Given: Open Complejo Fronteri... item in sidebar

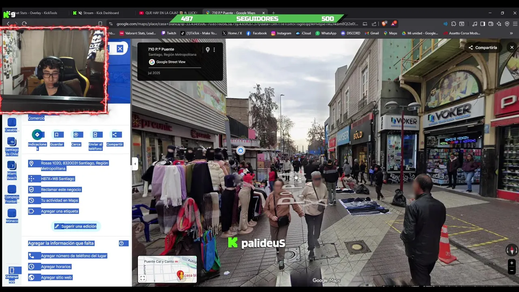Looking at the screenshot, I should (x=12, y=194).
